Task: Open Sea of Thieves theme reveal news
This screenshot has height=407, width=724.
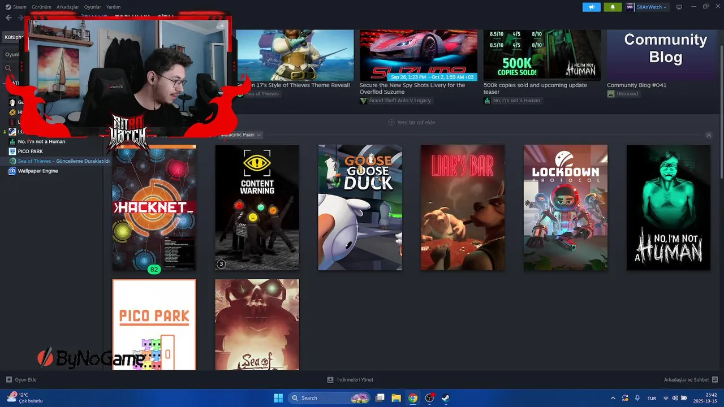Action: click(295, 55)
